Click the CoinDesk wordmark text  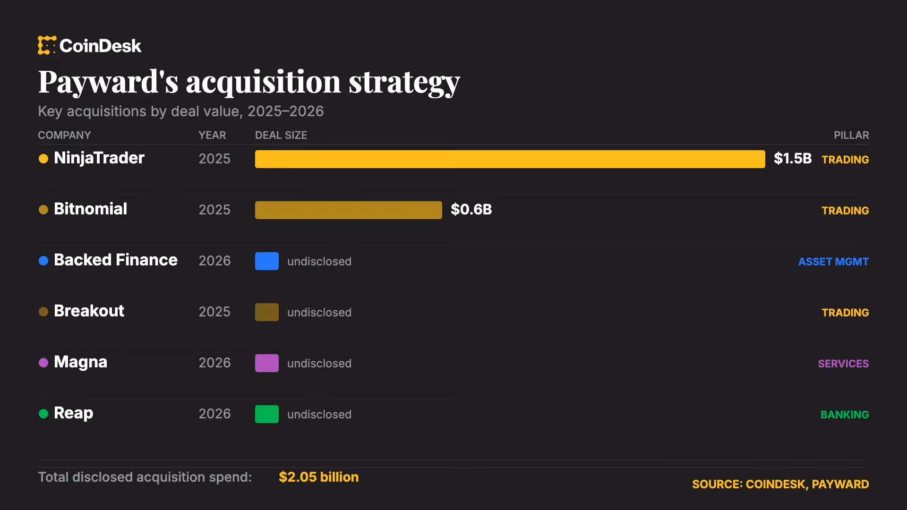tap(100, 46)
